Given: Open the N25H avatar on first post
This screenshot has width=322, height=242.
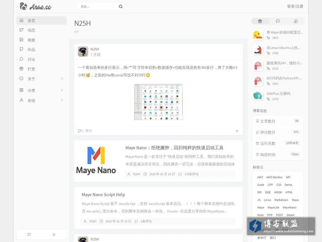Looking at the screenshot, I should tap(83, 52).
